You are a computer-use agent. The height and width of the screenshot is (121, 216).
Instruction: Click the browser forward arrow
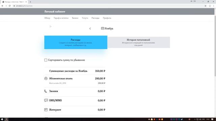[x=6, y=6]
